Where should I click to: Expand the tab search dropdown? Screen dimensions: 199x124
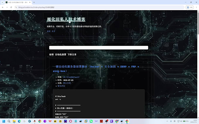pyautogui.click(x=2, y=2)
